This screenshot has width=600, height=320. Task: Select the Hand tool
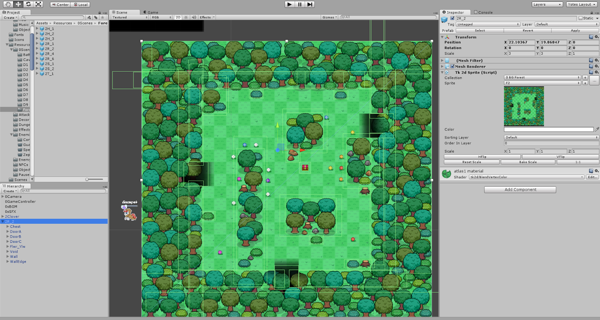(8, 4)
